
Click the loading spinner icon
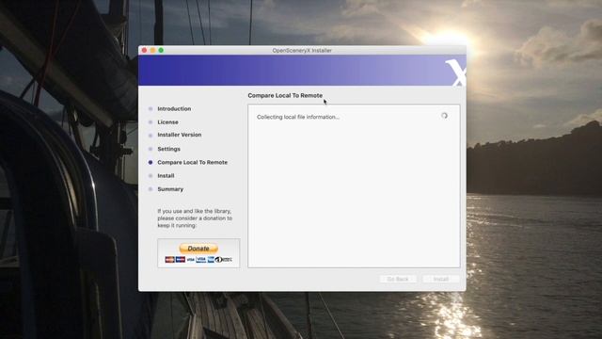[x=444, y=116]
